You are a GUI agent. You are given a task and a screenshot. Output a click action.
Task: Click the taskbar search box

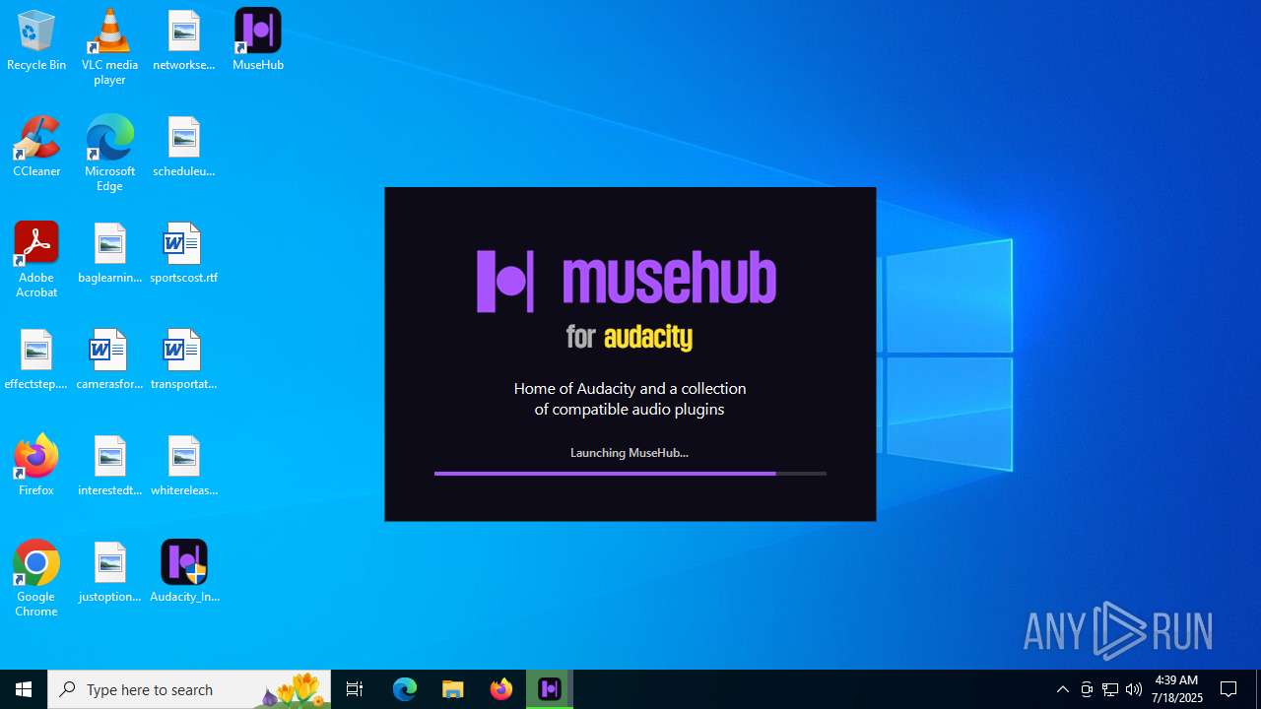tap(189, 689)
